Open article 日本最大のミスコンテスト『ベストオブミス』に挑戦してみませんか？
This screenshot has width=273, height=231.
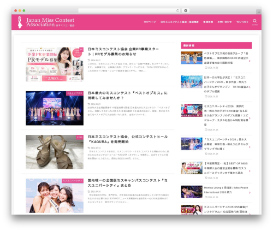pyautogui.click(x=127, y=96)
